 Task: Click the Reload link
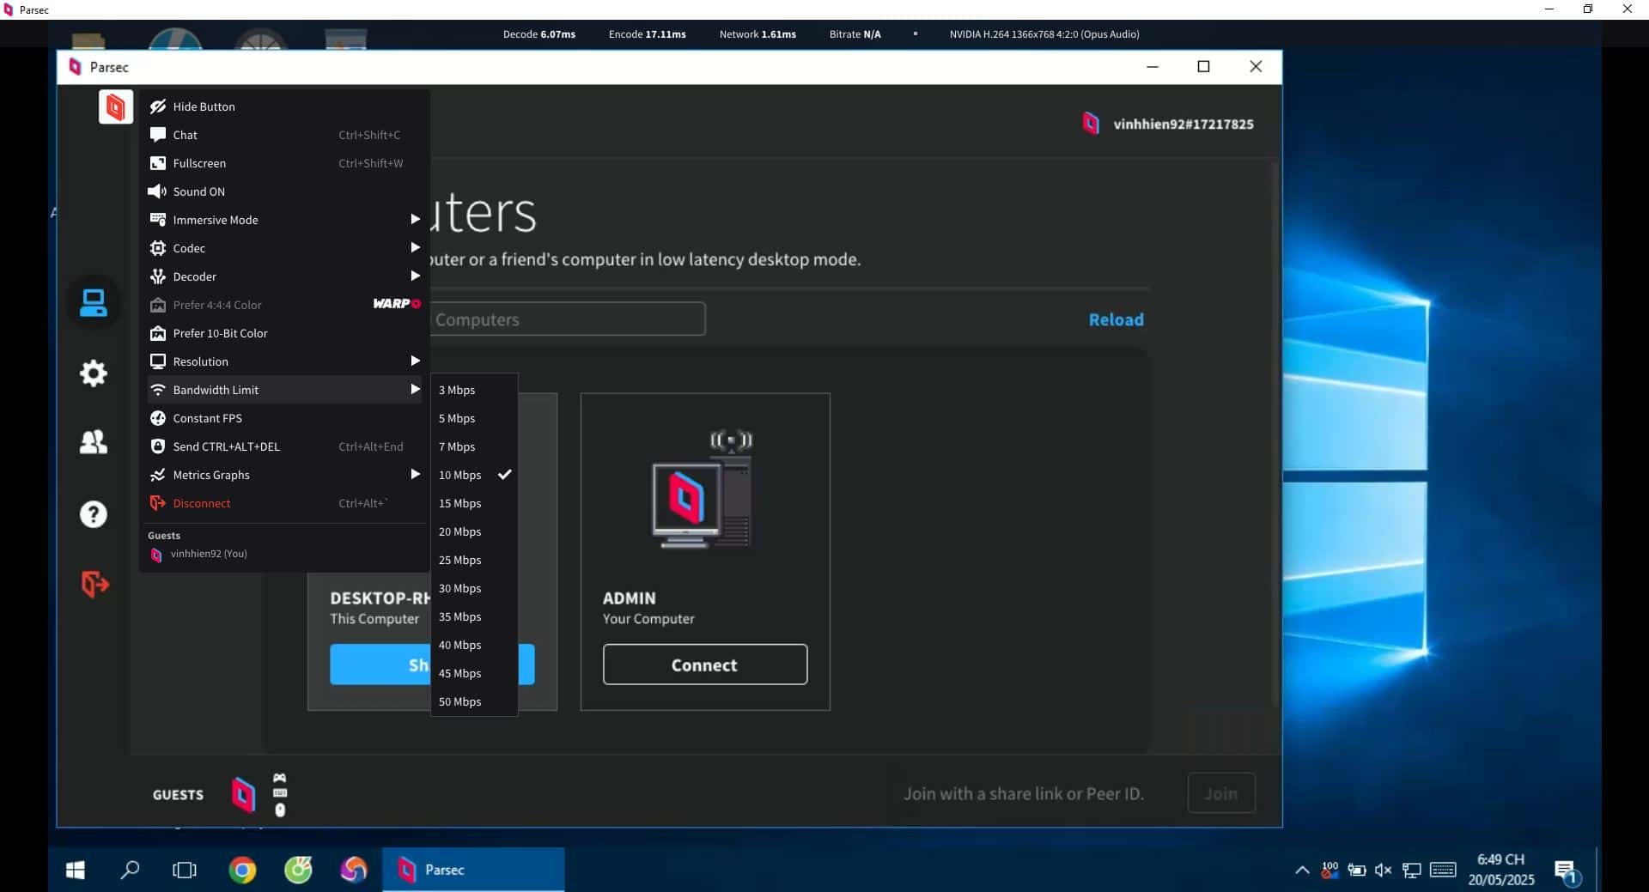point(1116,319)
